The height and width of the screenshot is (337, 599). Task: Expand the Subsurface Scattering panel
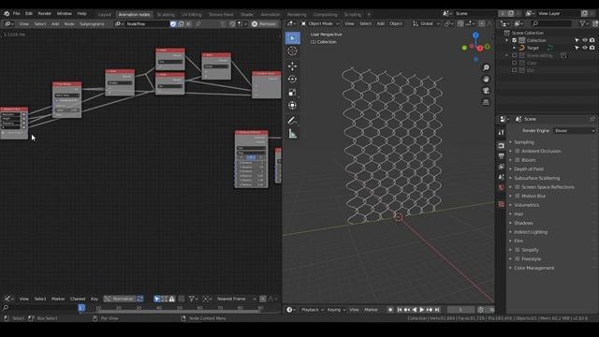point(536,178)
